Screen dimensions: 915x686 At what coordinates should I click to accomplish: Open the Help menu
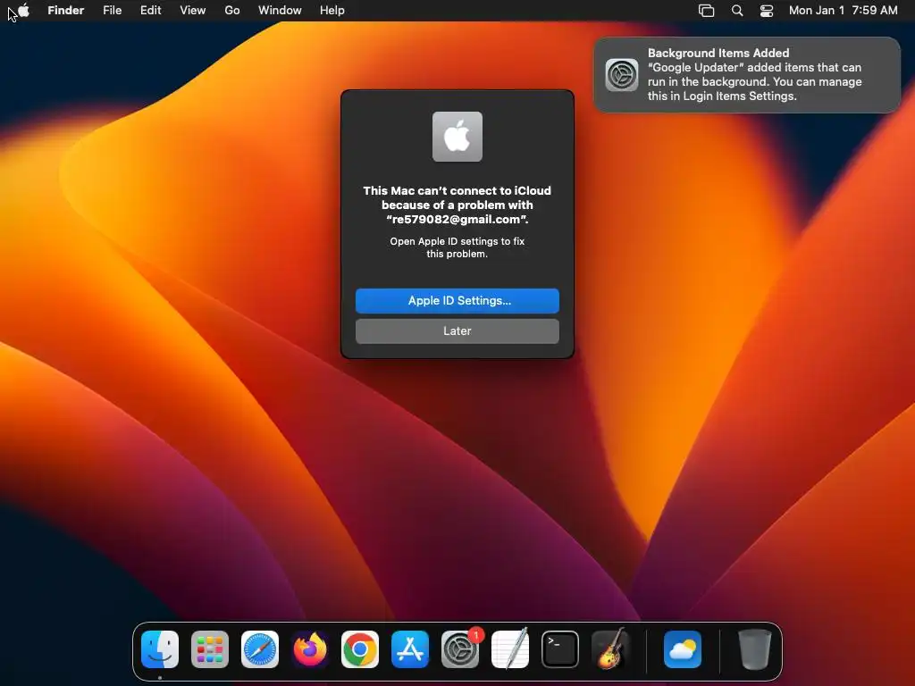tap(332, 11)
